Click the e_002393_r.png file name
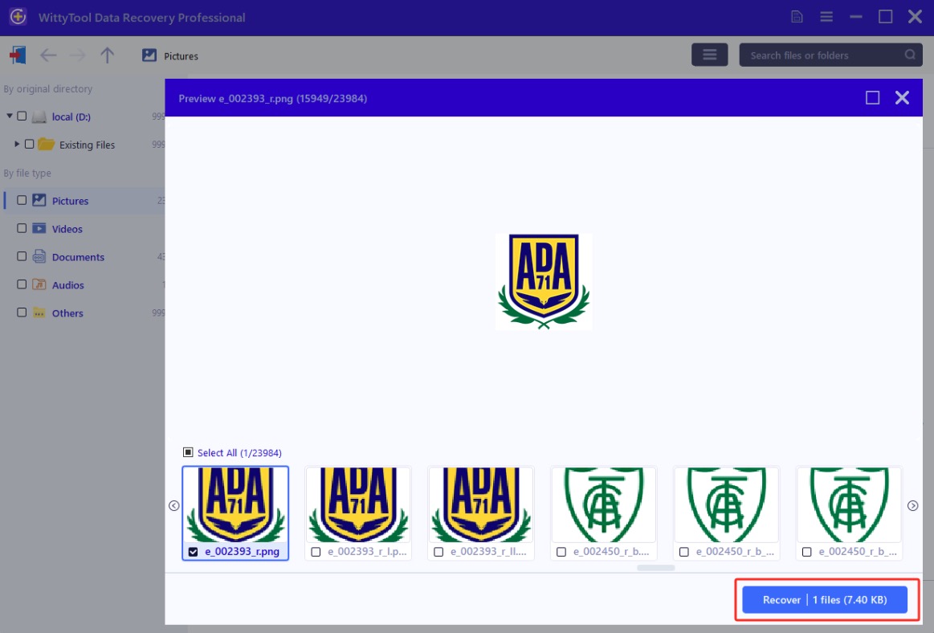 (x=243, y=551)
